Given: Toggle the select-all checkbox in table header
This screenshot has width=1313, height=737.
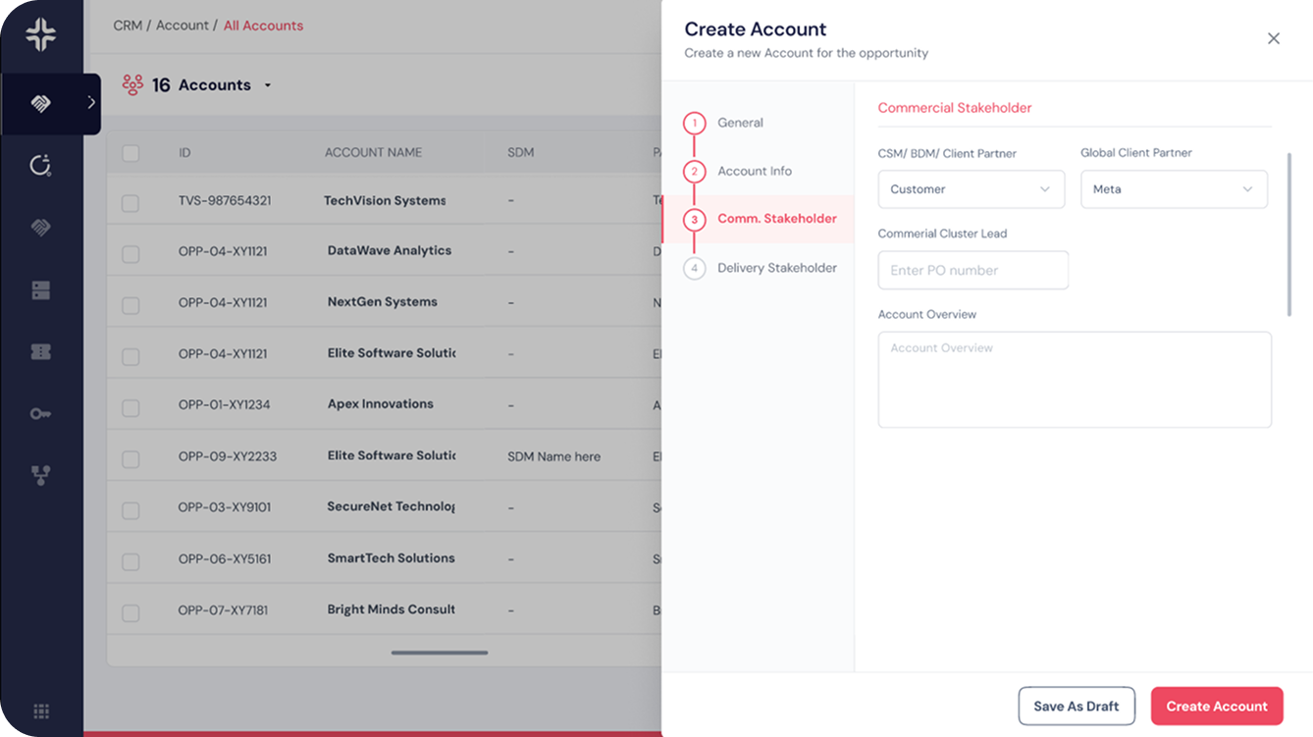Looking at the screenshot, I should tap(131, 153).
